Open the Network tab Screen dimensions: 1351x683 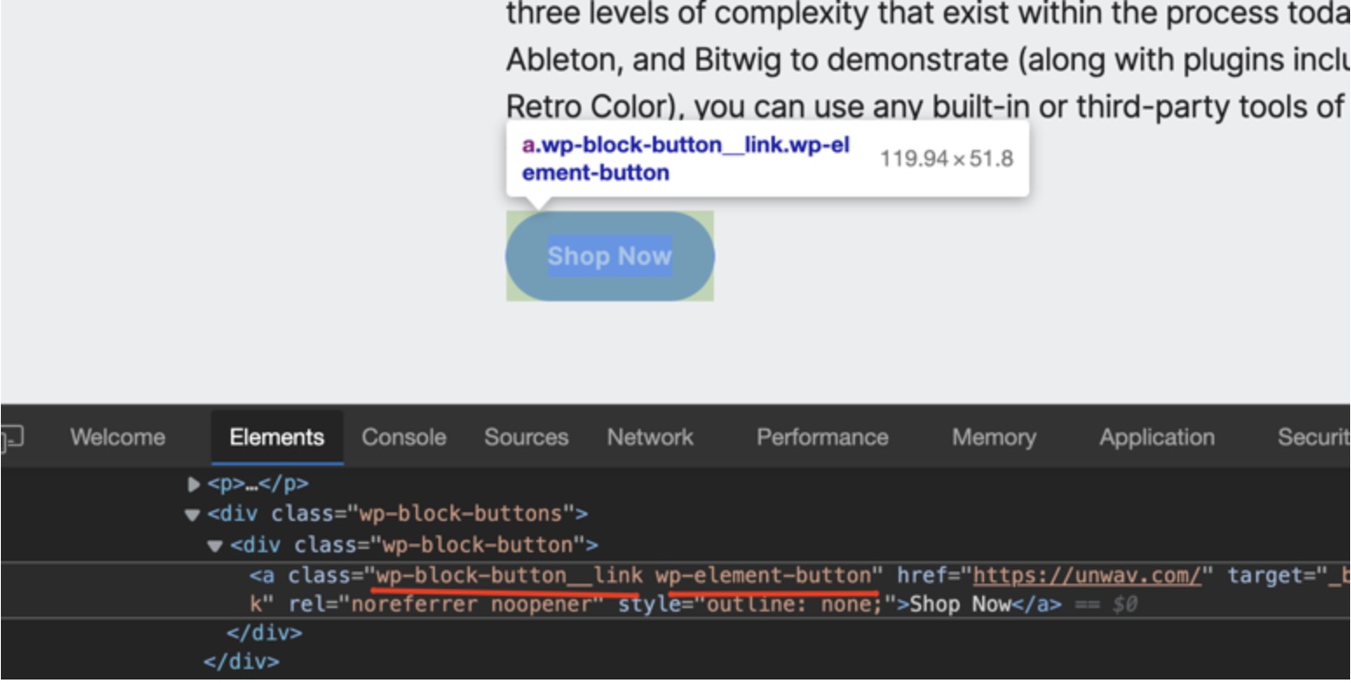[x=650, y=437]
